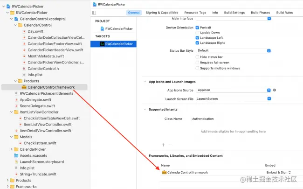Click the Day.swift file icon
303x189 pixels.
coord(24,31)
